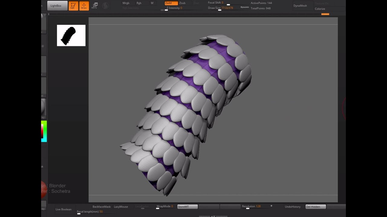Click the TotalPoints: 948 readout
This screenshot has width=387, height=217.
[x=261, y=8]
